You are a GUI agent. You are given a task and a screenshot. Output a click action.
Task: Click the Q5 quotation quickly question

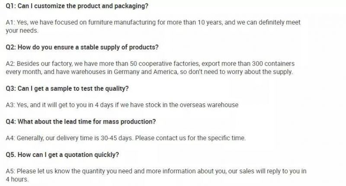click(62, 155)
